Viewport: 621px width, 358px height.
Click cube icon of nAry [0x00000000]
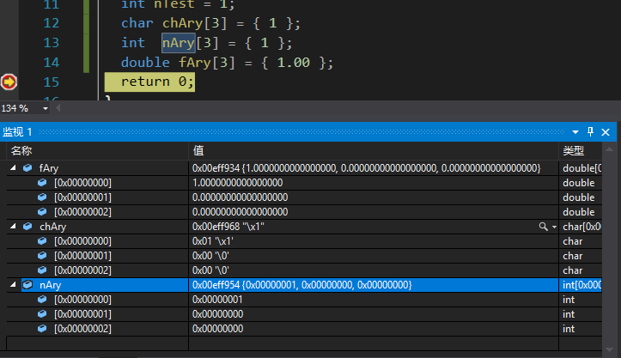click(42, 299)
